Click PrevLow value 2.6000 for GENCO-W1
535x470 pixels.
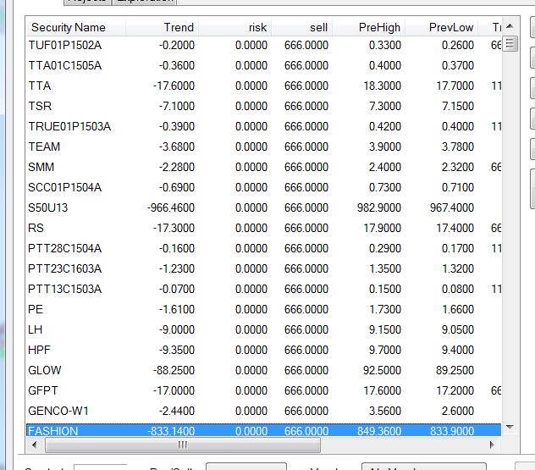[x=458, y=411]
